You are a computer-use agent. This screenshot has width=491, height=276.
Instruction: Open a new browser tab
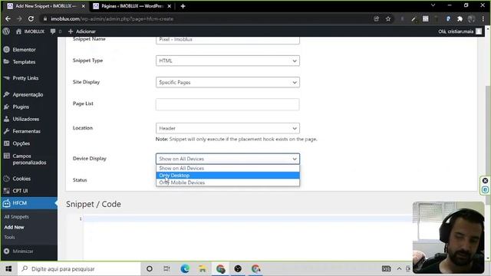(183, 6)
